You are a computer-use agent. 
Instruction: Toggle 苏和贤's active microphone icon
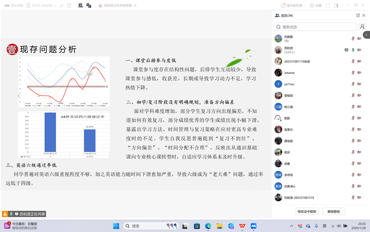point(353,50)
